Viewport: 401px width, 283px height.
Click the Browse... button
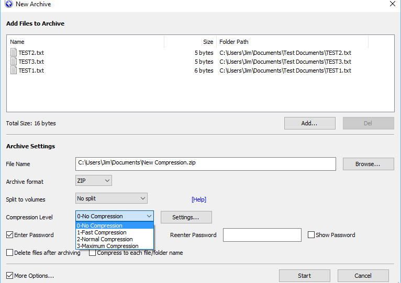(368, 164)
